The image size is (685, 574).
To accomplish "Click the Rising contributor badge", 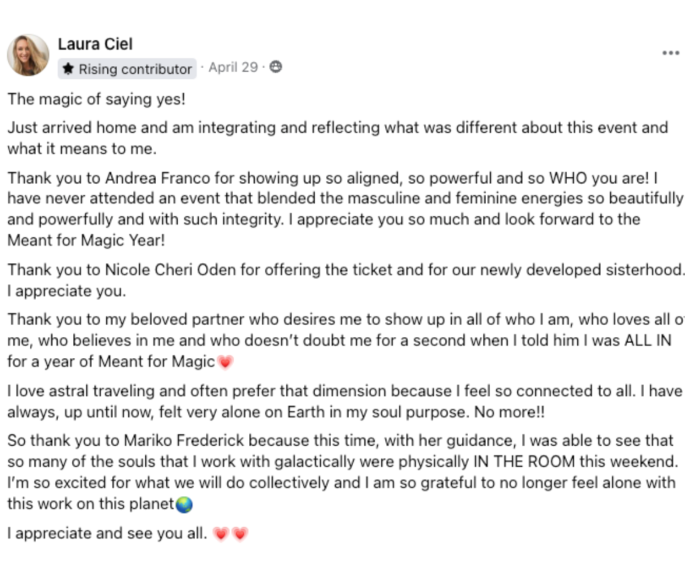I will tap(127, 69).
